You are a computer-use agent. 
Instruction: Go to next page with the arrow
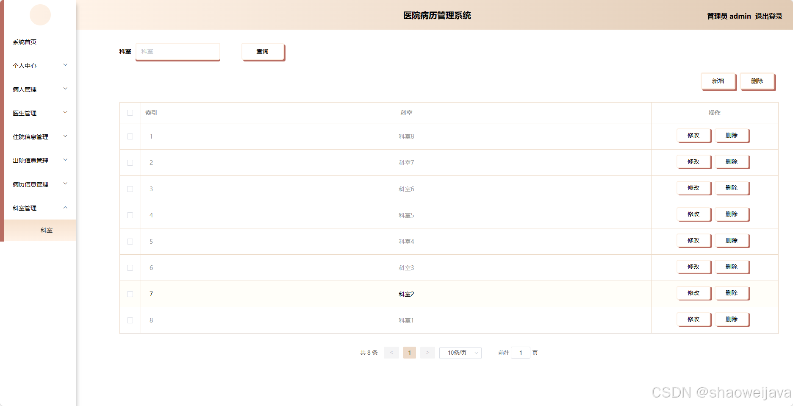[427, 353]
